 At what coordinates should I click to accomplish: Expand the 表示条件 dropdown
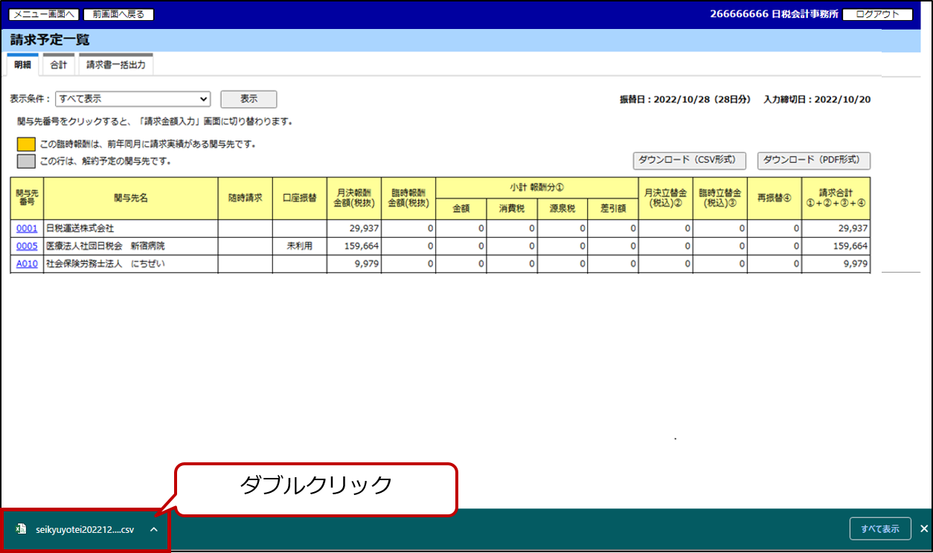click(133, 99)
